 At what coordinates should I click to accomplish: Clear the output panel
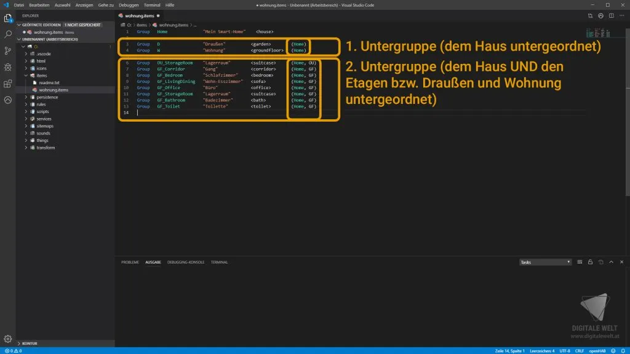[x=580, y=262]
